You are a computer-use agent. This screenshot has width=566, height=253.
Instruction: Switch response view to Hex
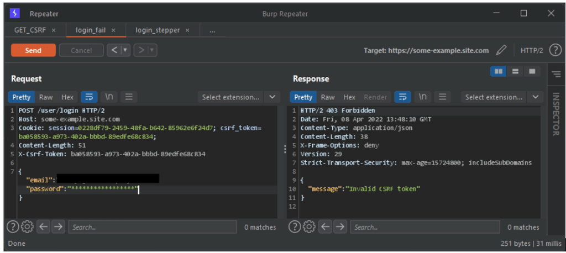point(349,97)
